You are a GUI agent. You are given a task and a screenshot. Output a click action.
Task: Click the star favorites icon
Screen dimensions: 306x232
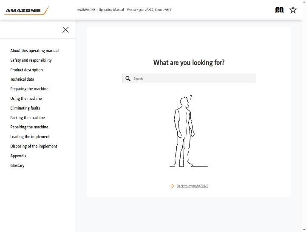293,10
